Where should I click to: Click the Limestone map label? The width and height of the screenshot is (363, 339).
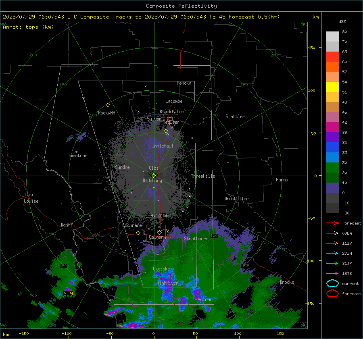coord(76,156)
